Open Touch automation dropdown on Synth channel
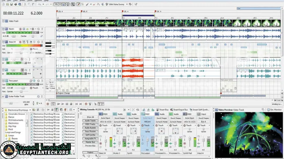 (x=139, y=125)
